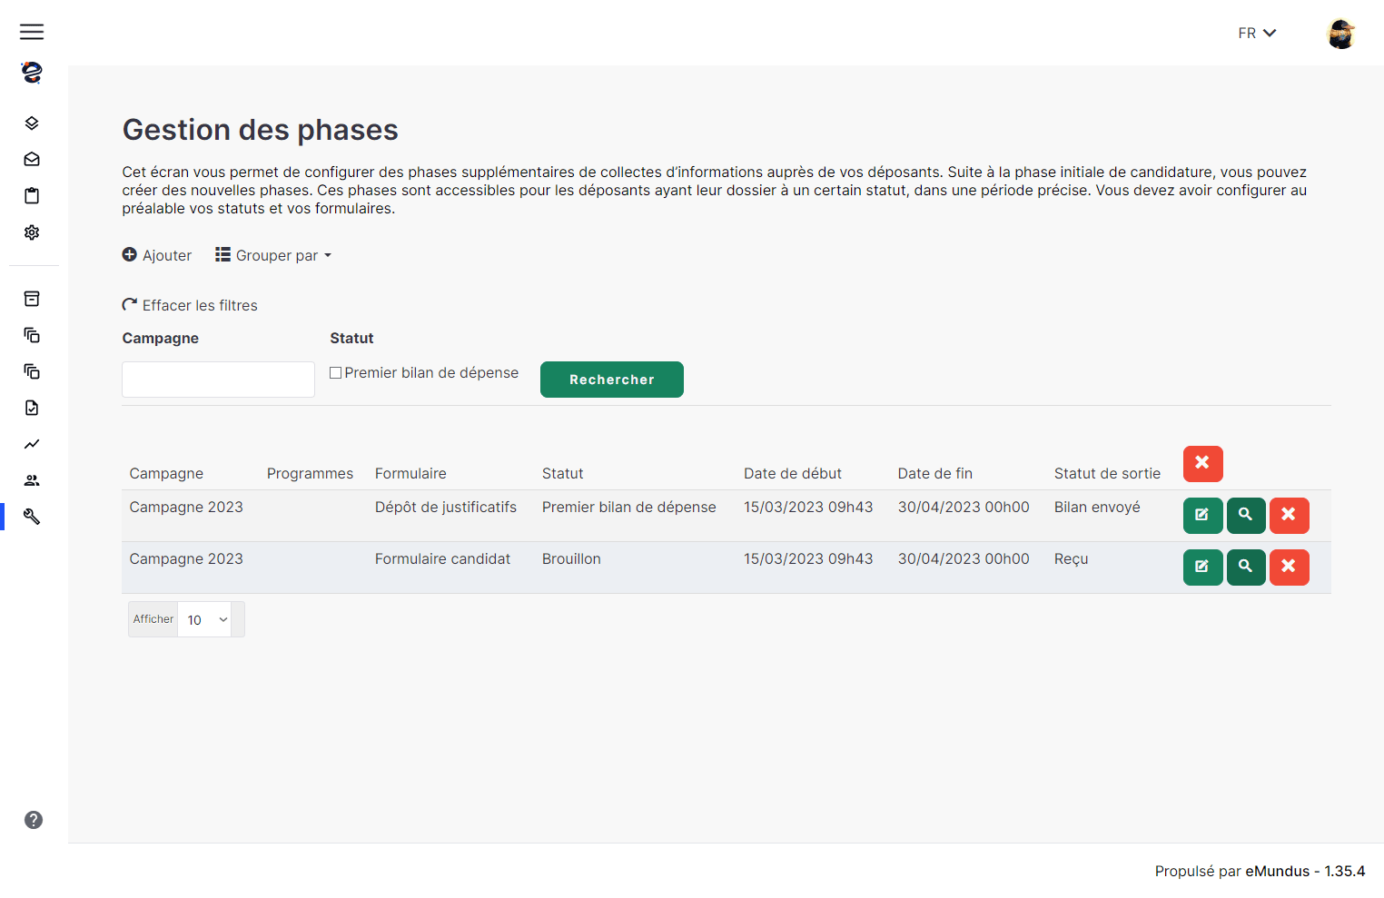Select the clipboard icon in the sidebar
This screenshot has width=1384, height=898.
[32, 195]
